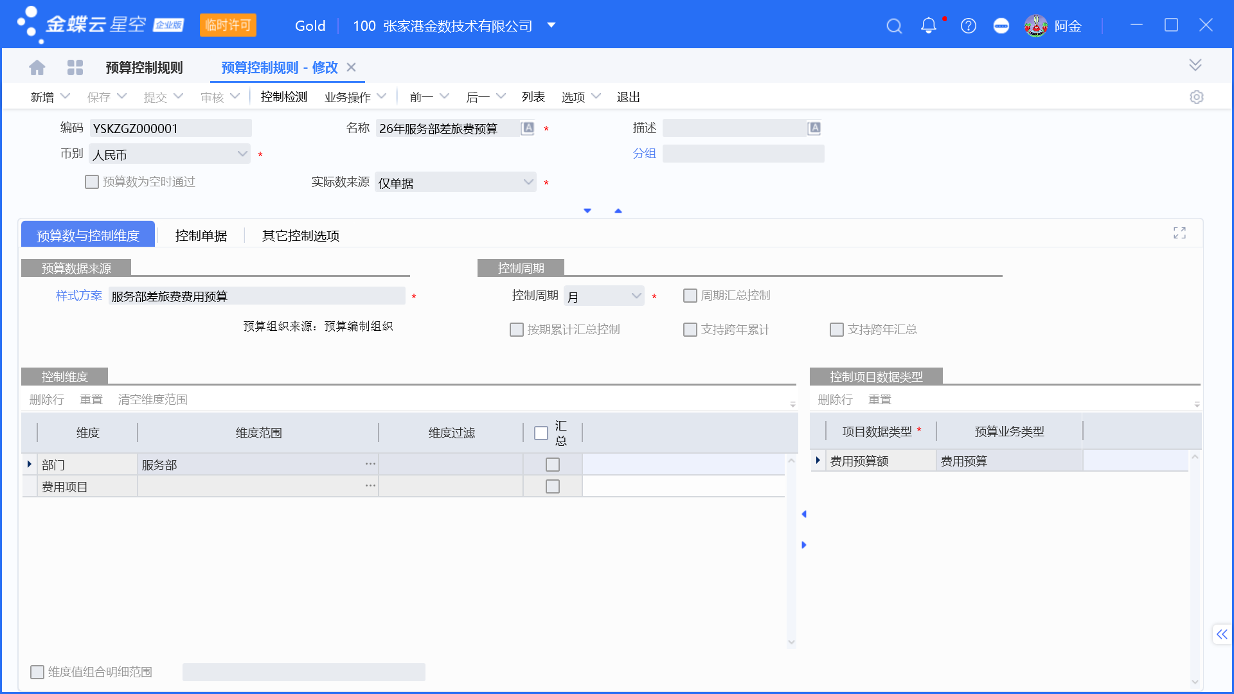Expand header section with down triangle
This screenshot has width=1234, height=694.
click(x=587, y=211)
